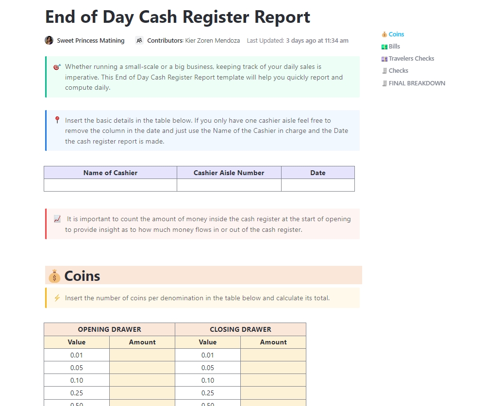This screenshot has width=484, height=406.
Task: Select the empty Date cell in the cashier table
Action: pyautogui.click(x=318, y=185)
